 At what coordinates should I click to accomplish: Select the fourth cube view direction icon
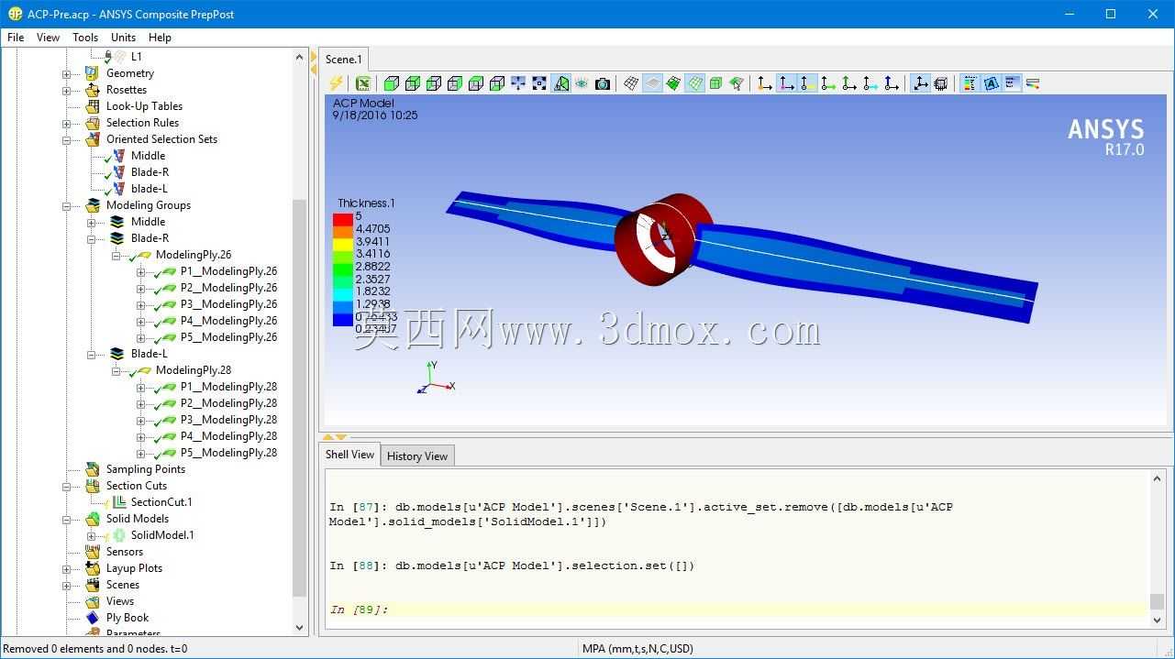[455, 83]
